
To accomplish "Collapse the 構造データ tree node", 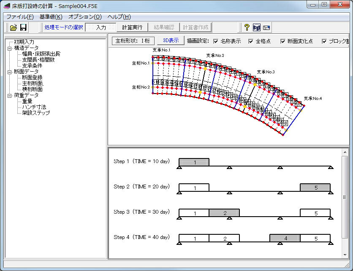I will (x=9, y=48).
